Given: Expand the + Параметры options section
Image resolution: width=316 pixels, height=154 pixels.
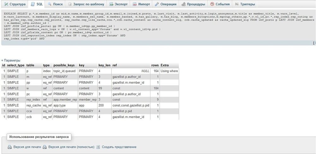Looking at the screenshot, I should (x=11, y=60).
